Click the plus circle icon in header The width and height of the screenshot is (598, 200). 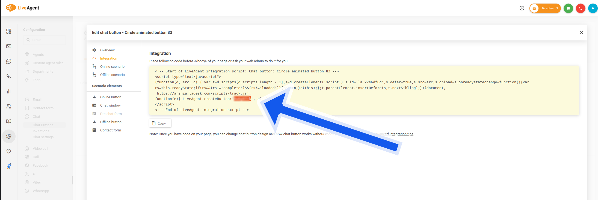[522, 8]
